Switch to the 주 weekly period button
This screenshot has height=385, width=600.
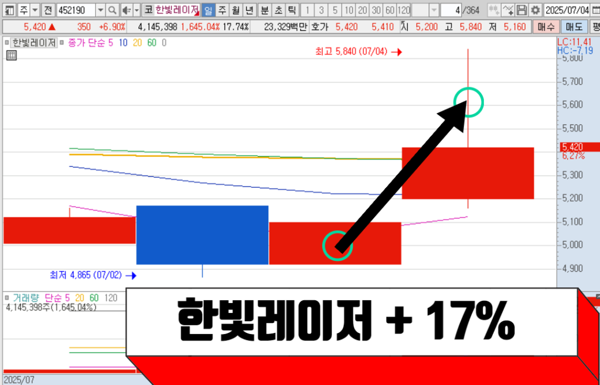pos(222,10)
